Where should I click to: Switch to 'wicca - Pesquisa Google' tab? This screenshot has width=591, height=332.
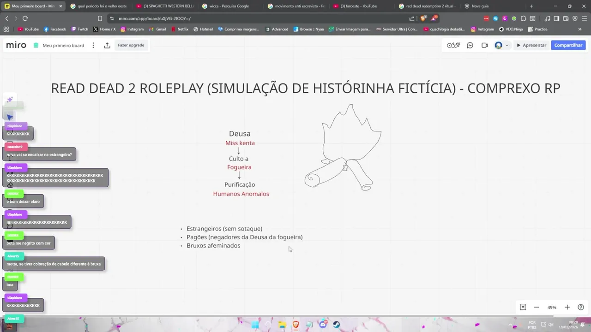coord(231,6)
